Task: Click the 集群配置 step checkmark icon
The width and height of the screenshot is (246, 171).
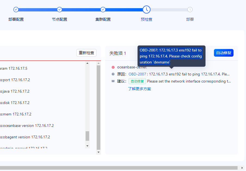Action: pyautogui.click(x=103, y=10)
